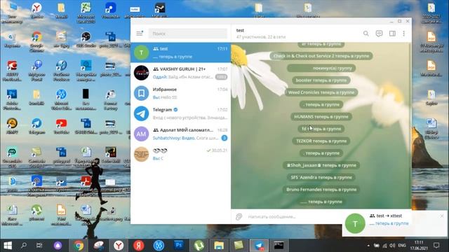Image resolution: width=449 pixels, height=252 pixels.
Task: Switch to Telegram taskbar button
Action: (259, 246)
